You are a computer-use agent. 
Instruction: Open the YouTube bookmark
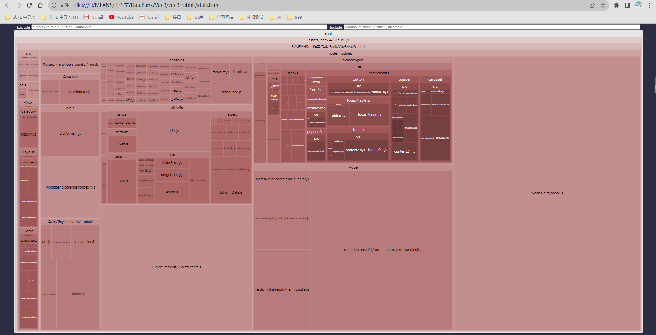coord(121,17)
